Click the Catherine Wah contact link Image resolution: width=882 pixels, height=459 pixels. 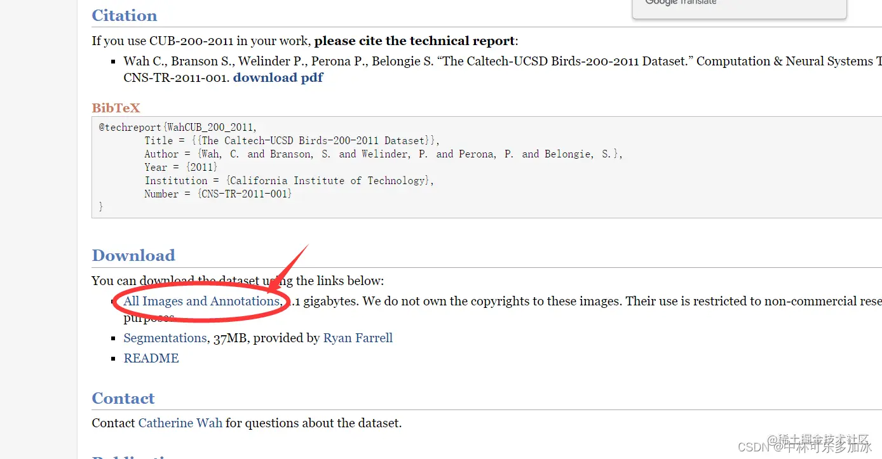(x=180, y=423)
